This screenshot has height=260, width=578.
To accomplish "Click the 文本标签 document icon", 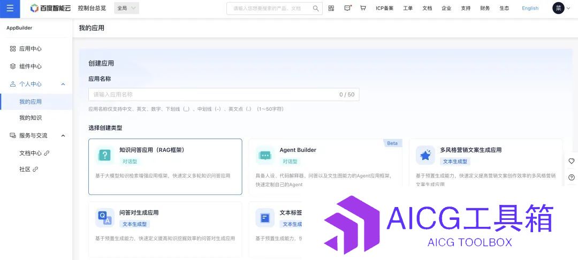I will coord(265,218).
